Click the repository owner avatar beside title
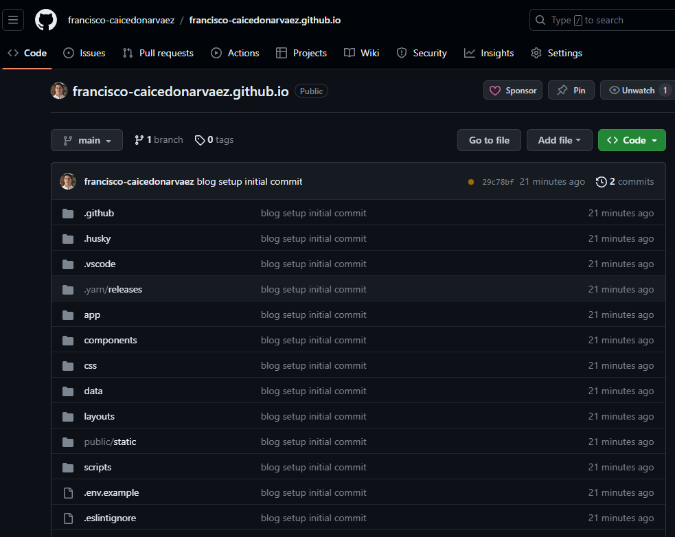 59,91
